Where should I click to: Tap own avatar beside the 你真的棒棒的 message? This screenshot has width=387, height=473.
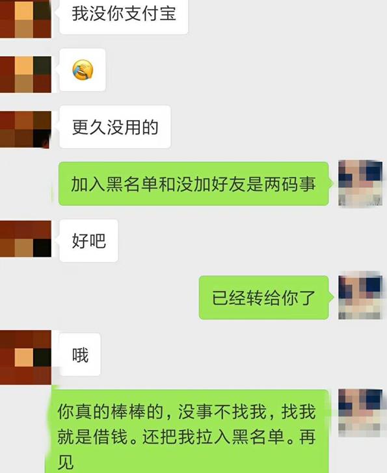360,413
